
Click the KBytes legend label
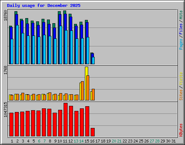click(181, 130)
